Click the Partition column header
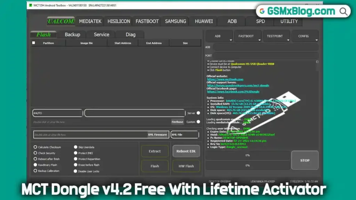This screenshot has width=356, height=200. [48, 43]
